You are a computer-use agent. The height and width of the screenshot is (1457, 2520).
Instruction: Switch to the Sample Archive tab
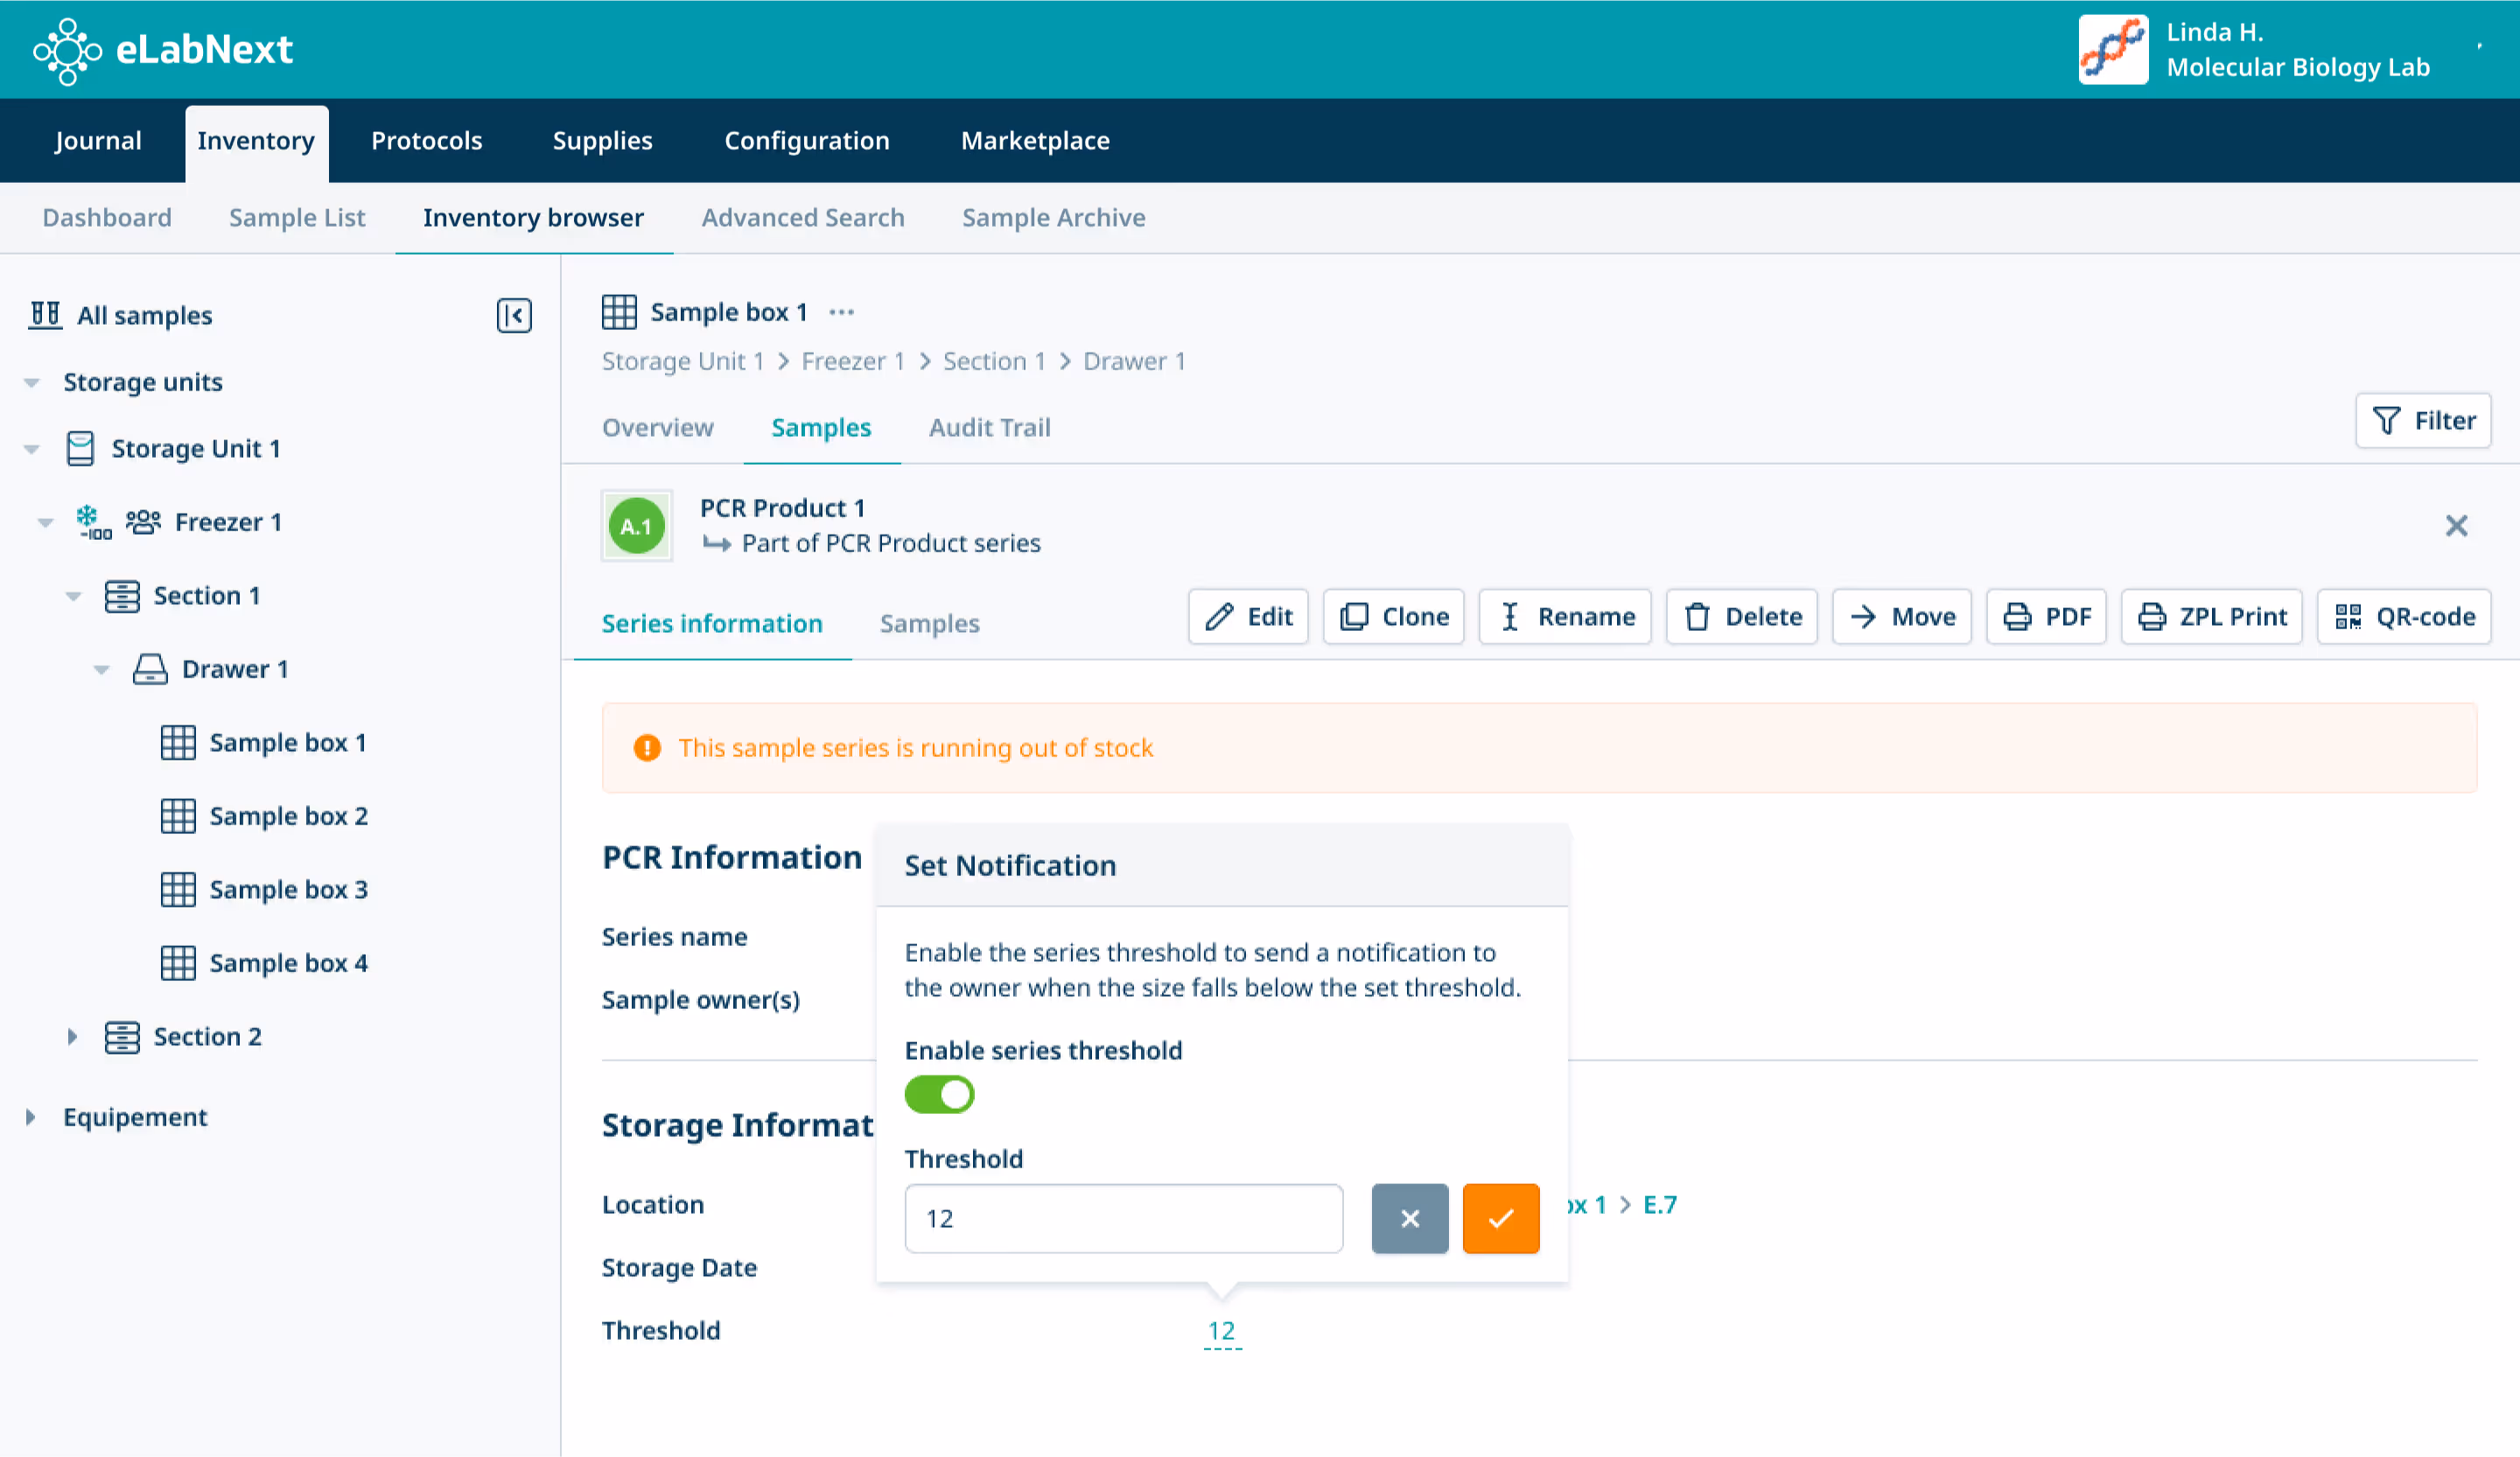click(x=1054, y=218)
